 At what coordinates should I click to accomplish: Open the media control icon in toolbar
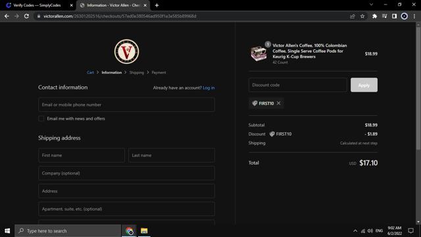pos(384,16)
